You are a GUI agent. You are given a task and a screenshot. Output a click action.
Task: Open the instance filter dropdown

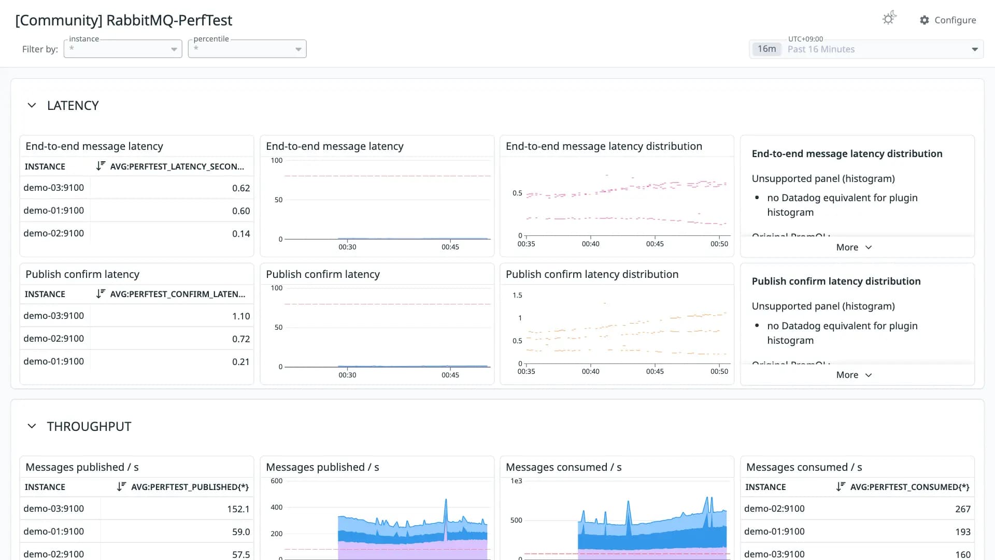coord(123,49)
